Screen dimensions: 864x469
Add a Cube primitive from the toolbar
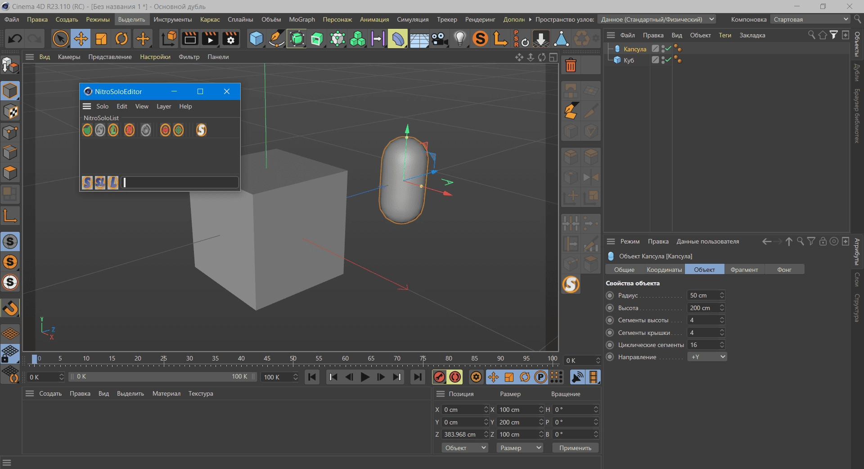click(256, 39)
